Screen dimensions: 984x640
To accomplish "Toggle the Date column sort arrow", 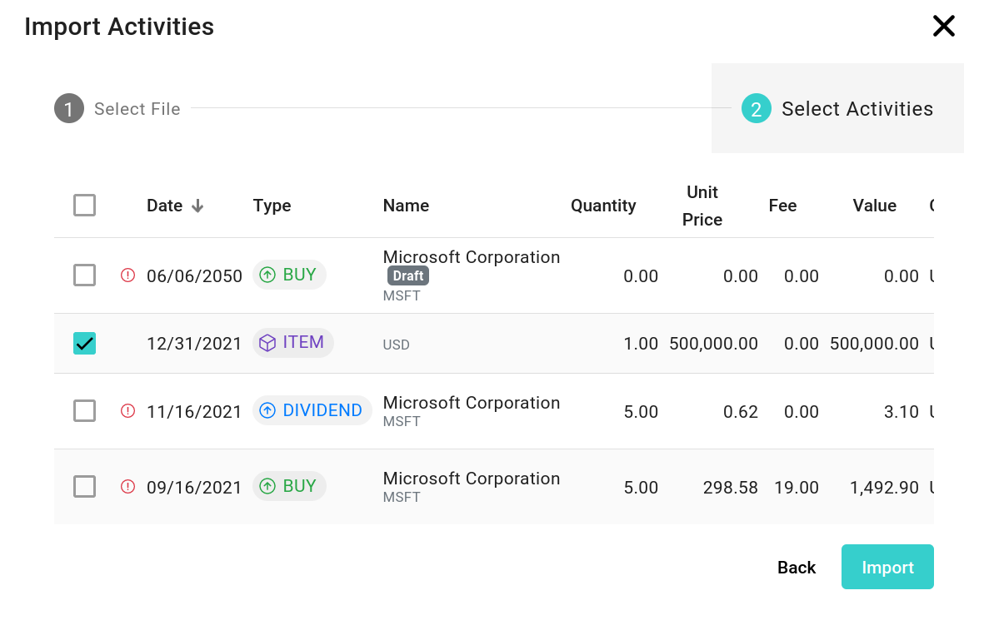I will coord(199,206).
